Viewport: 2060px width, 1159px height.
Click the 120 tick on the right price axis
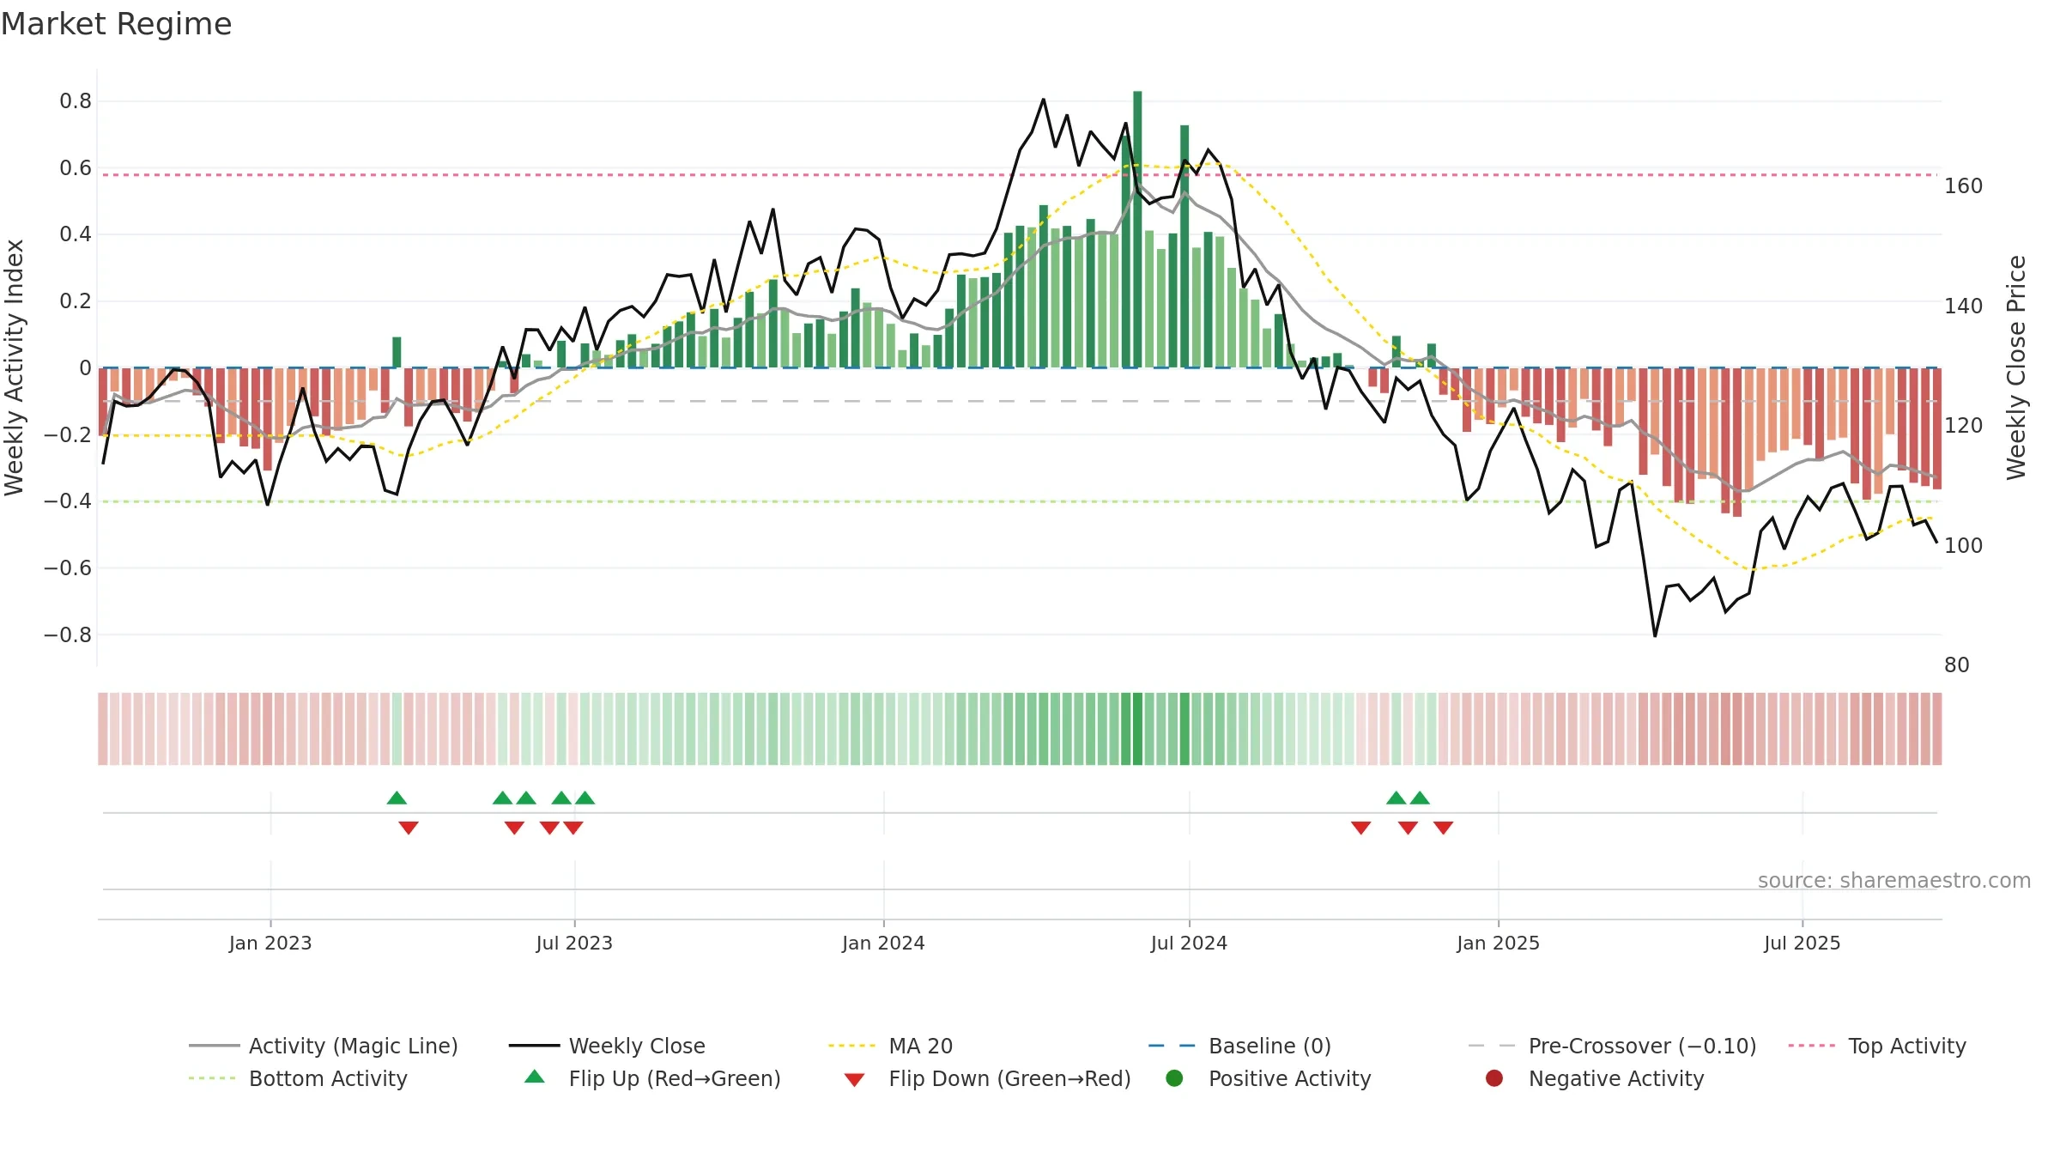1964,426
